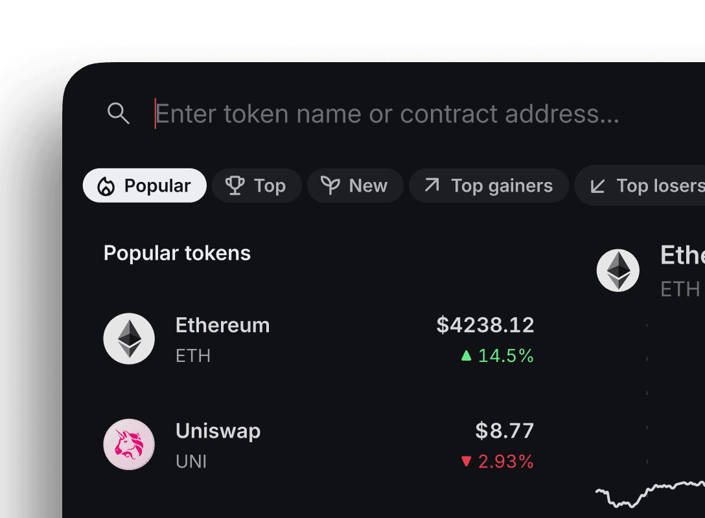This screenshot has height=518, width=705.
Task: Select the flame icon on the Popular chip
Action: 106,185
